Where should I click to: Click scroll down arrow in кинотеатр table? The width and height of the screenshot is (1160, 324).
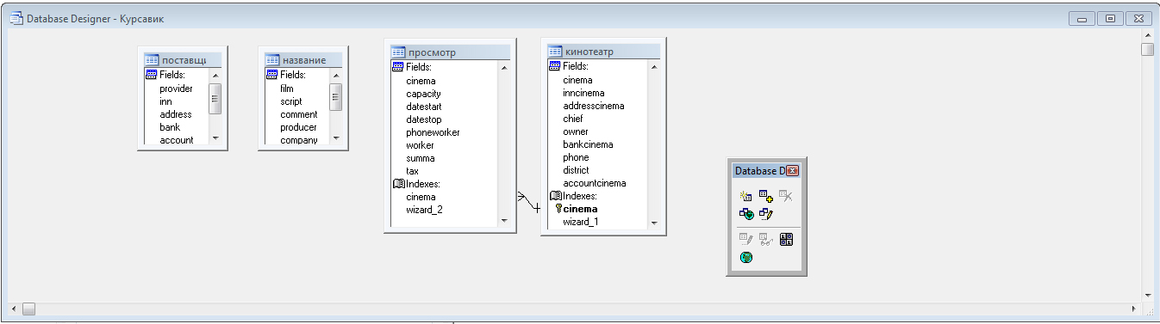tap(655, 223)
